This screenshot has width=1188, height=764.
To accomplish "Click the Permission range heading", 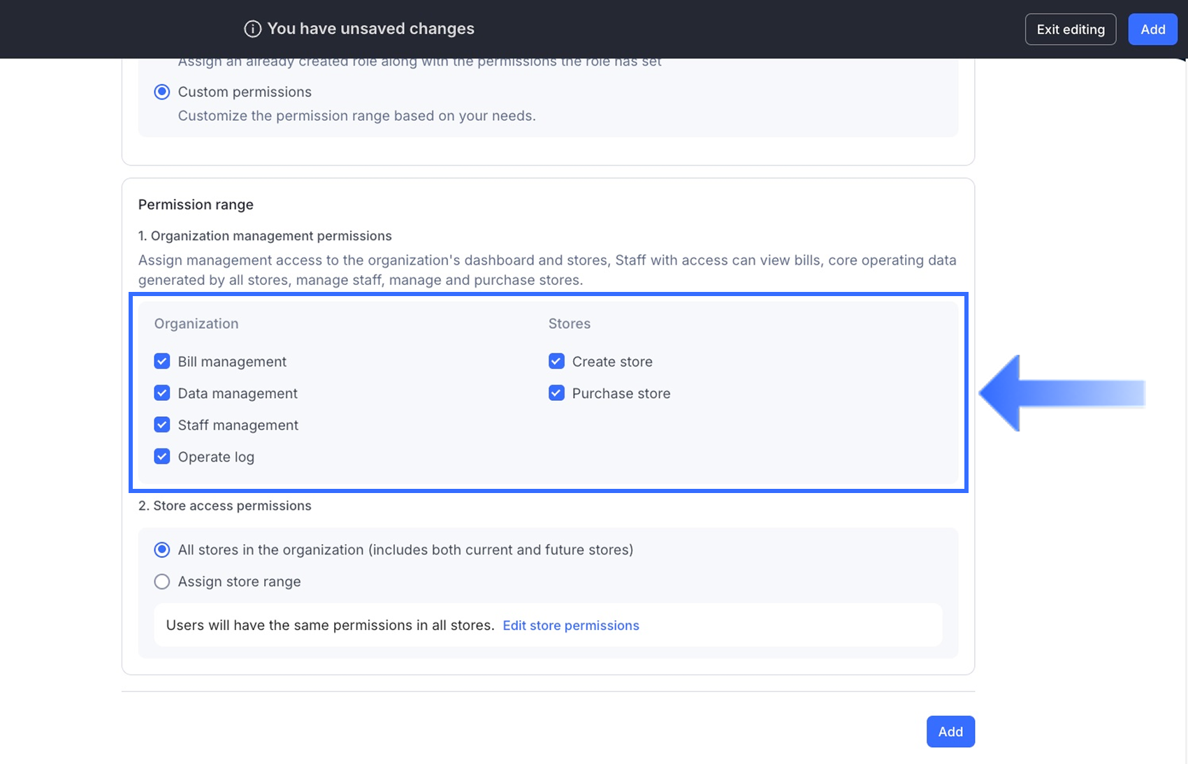I will [196, 205].
